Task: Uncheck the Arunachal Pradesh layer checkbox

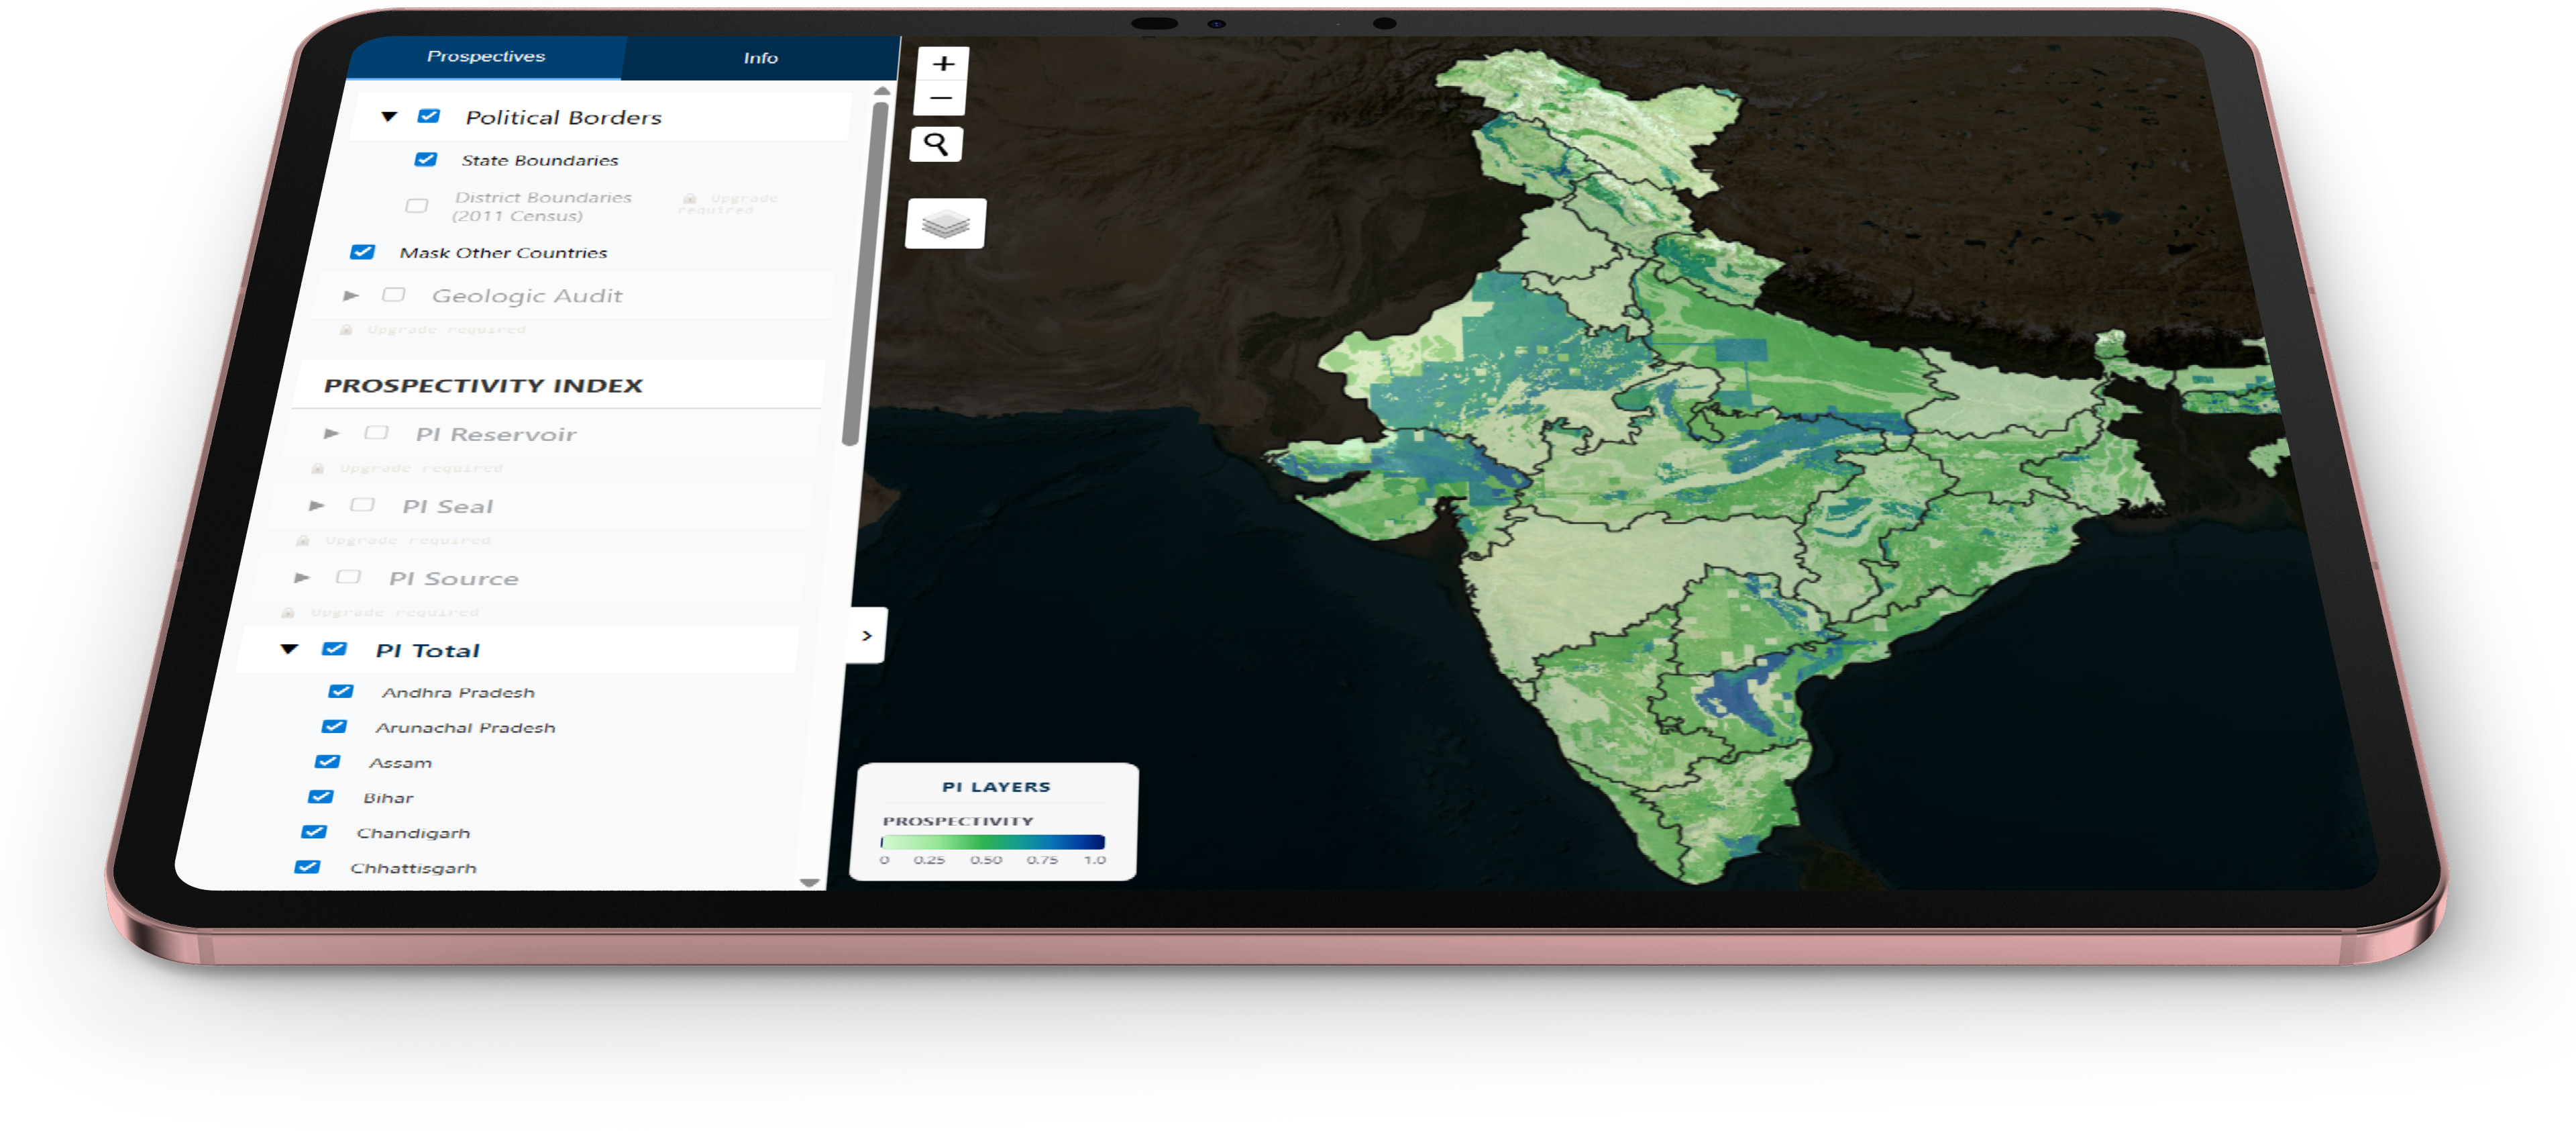Action: coord(334,727)
